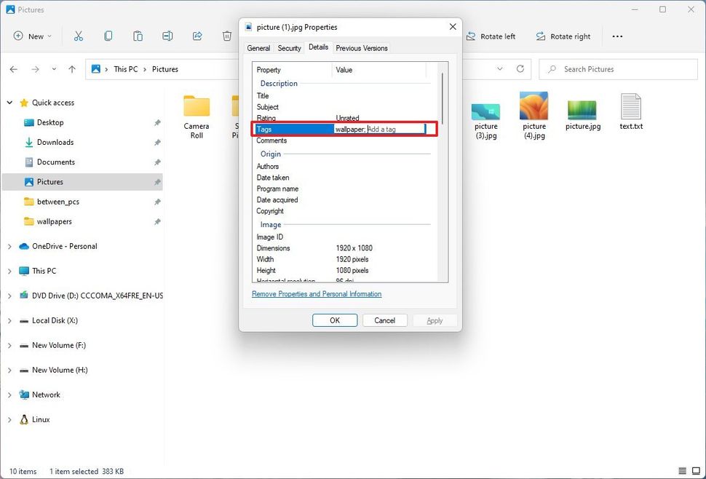
Task: Open the Previous Versions tab
Action: click(x=361, y=47)
